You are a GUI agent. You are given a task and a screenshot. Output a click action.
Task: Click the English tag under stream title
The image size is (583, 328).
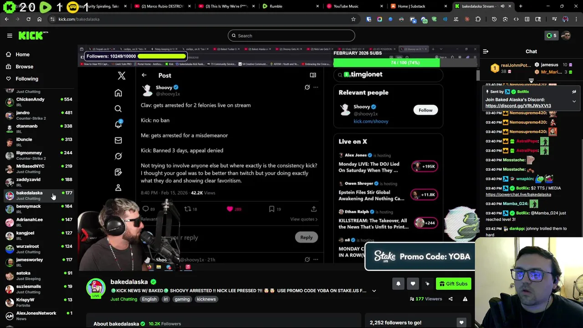click(x=149, y=299)
